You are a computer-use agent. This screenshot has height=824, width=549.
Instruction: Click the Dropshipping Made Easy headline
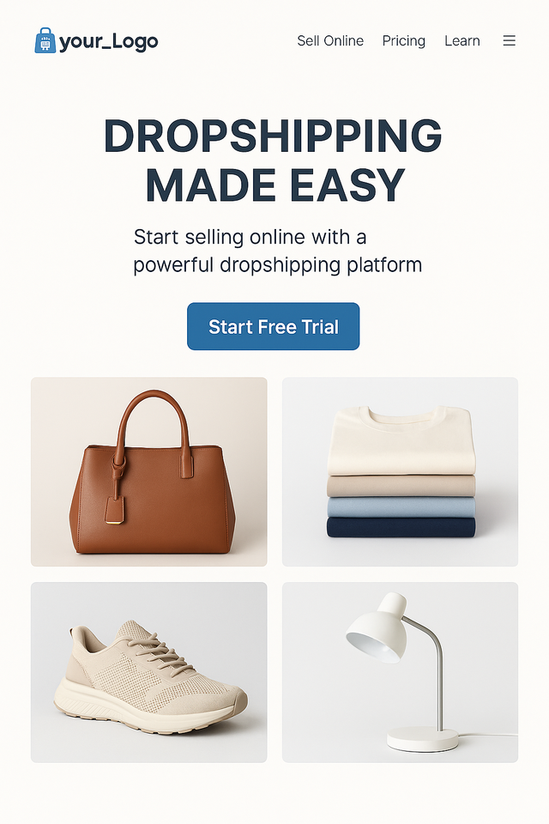tap(273, 161)
